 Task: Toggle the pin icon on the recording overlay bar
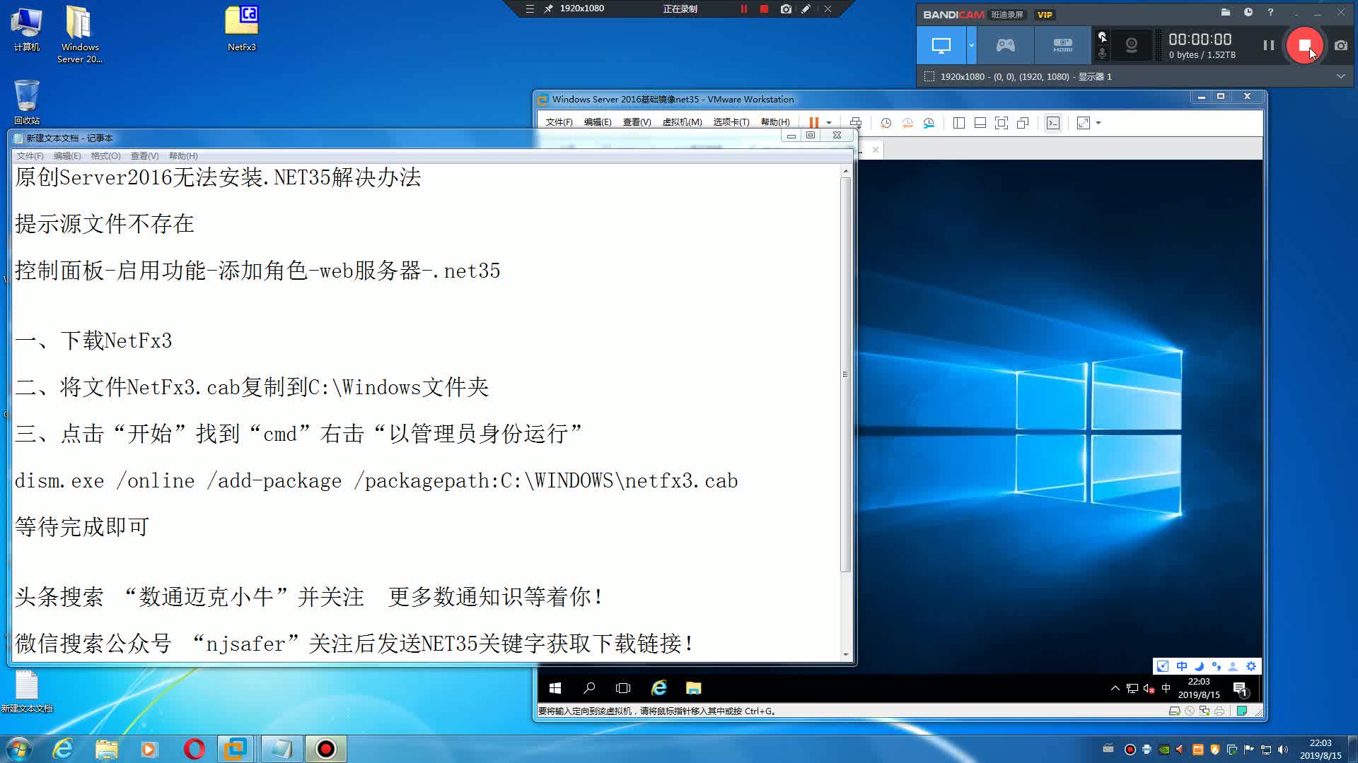pos(548,9)
